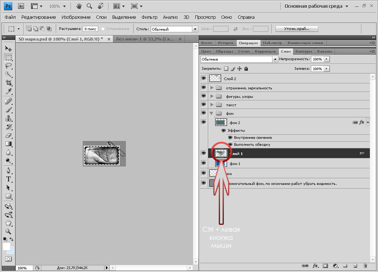Click trash icon to delete layer
The image size is (378, 272).
point(365,266)
